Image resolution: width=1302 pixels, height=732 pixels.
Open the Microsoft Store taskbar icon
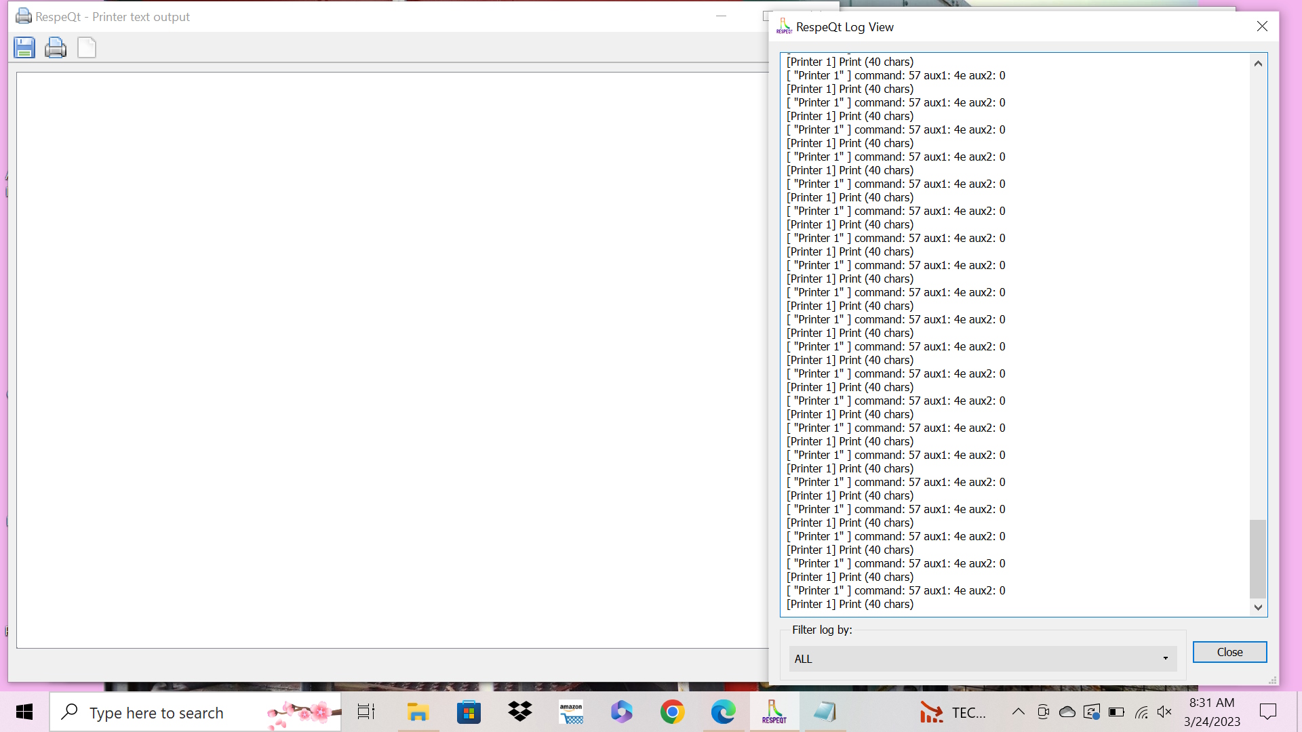coord(469,712)
